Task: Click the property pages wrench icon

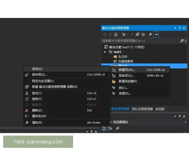Action: pyautogui.click(x=117, y=128)
